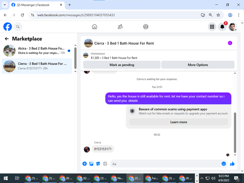
Task: Click install/cast screen icon in address bar
Action: pos(203,15)
